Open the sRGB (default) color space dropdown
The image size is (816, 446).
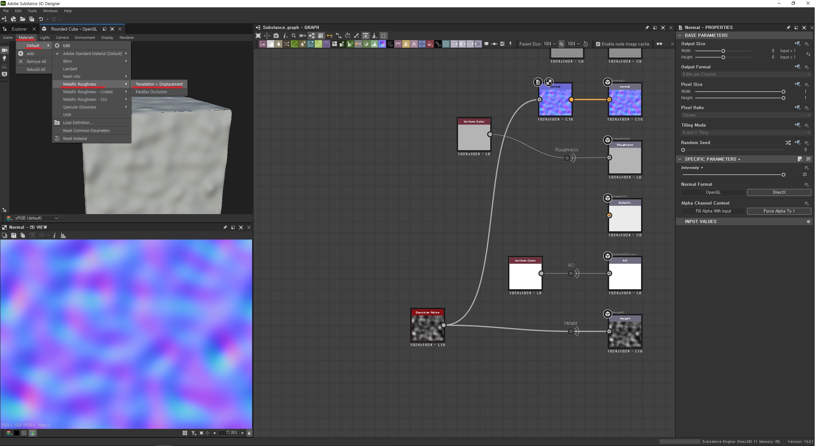[36, 218]
